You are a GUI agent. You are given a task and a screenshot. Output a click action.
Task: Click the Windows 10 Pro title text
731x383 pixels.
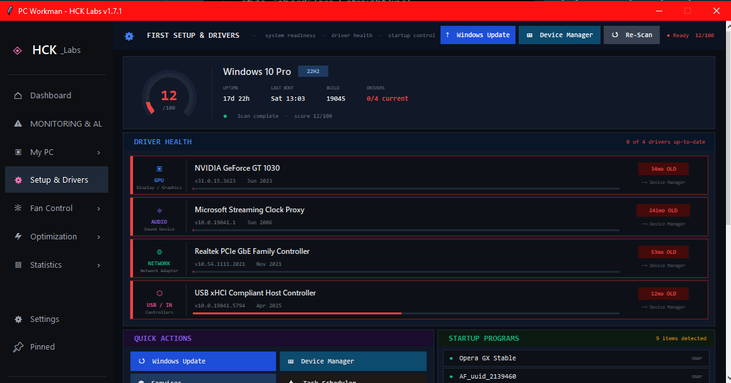pyautogui.click(x=257, y=72)
